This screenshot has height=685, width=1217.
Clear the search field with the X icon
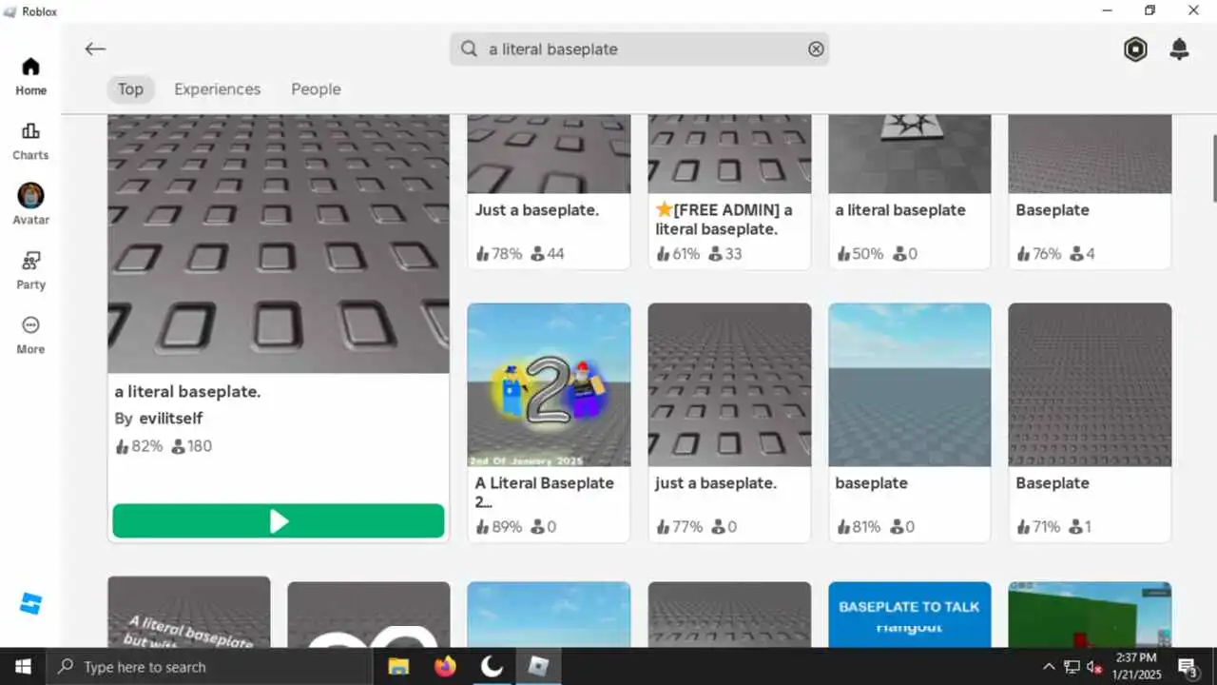pyautogui.click(x=816, y=49)
